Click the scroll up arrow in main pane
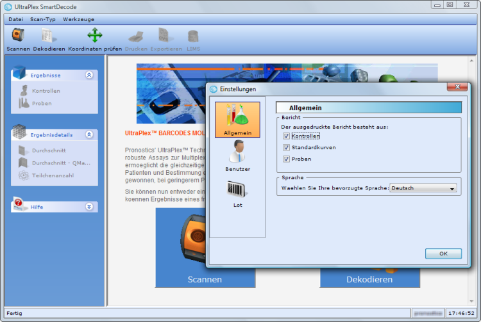Viewport: 481px width, 322px height. tap(471, 61)
